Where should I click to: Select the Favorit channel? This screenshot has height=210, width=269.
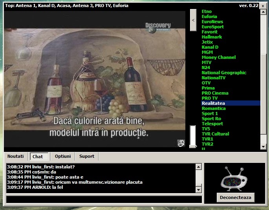210,32
